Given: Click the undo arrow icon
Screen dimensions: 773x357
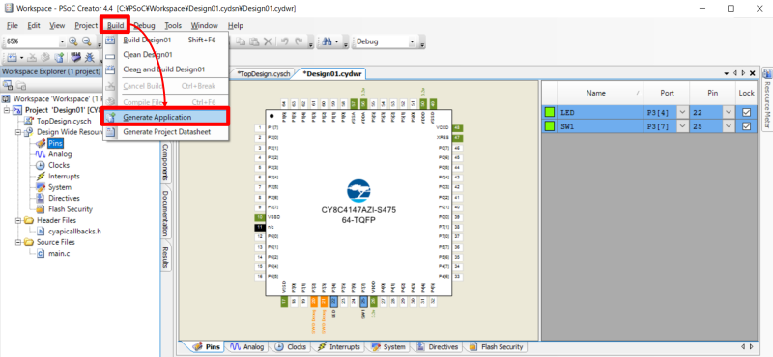Looking at the screenshot, I should [284, 41].
